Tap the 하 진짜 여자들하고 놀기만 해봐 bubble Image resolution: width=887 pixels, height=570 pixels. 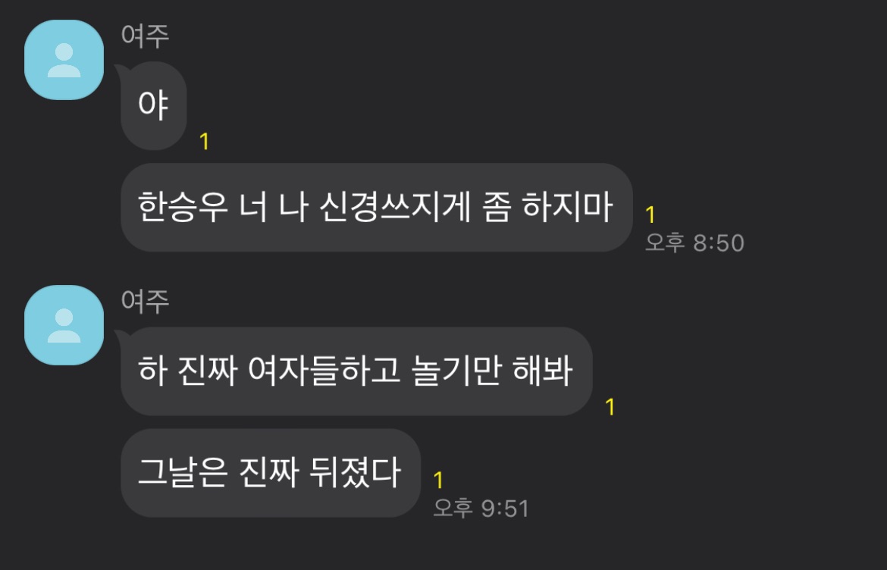tap(356, 371)
